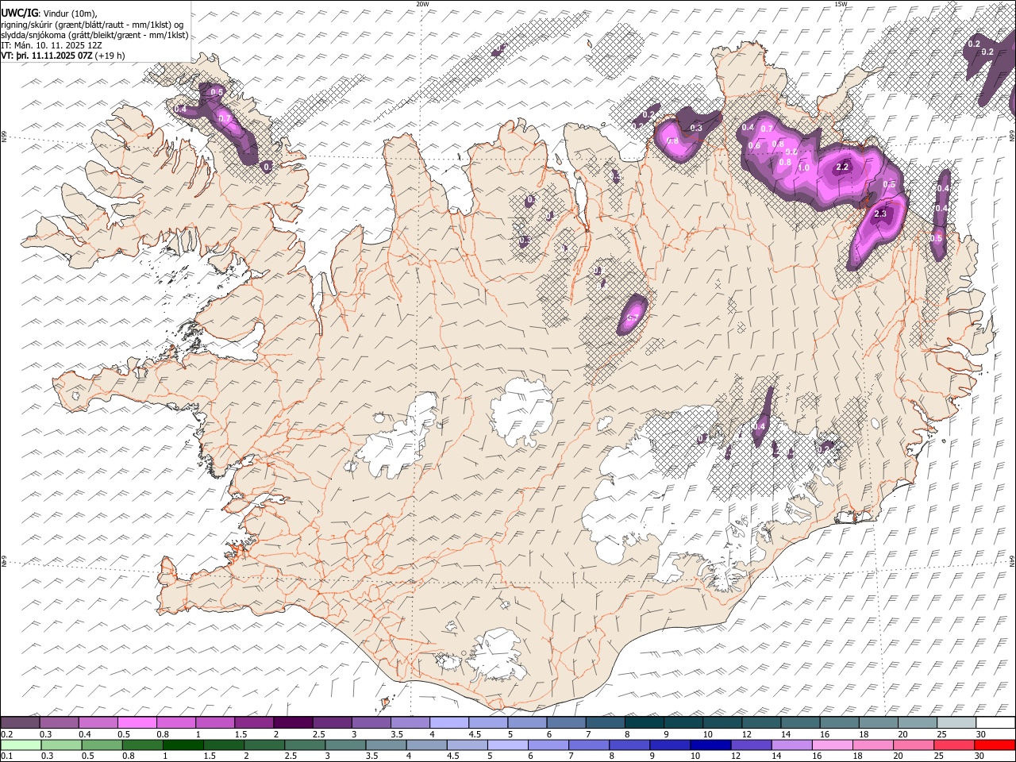Click the '2.3' precipitation value on the map
1016x762 pixels.
879,214
